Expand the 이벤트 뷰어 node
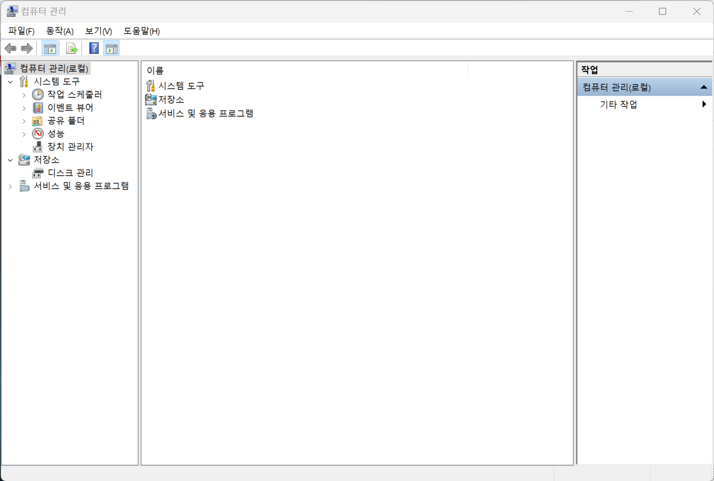This screenshot has width=714, height=481. coord(24,108)
